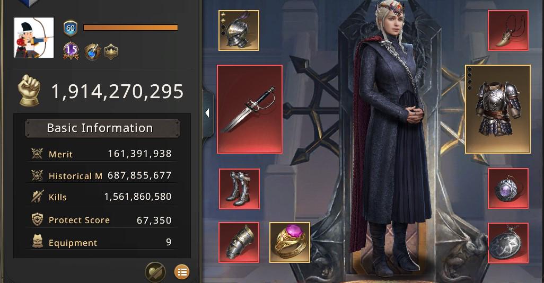Select the pink gem ring slot
The width and height of the screenshot is (544, 283).
point(289,242)
